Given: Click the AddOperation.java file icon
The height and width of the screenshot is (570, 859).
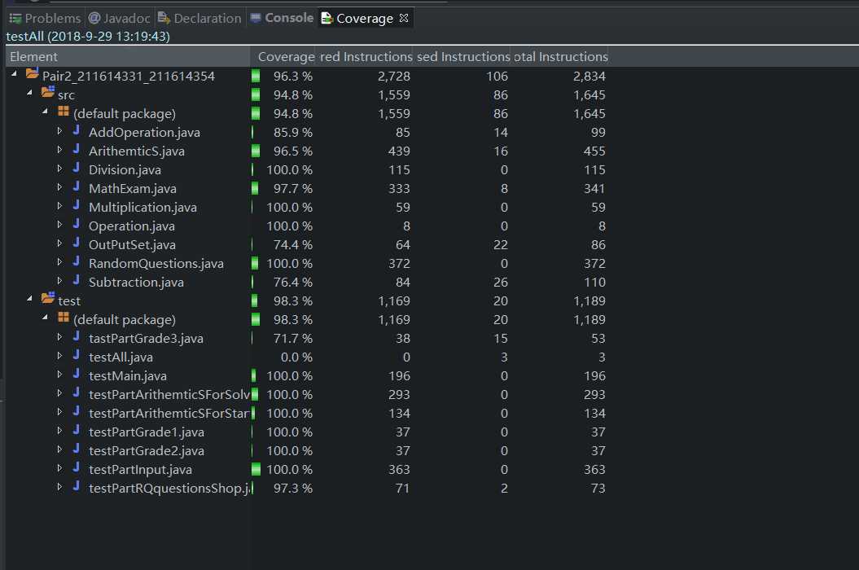Looking at the screenshot, I should tap(77, 130).
